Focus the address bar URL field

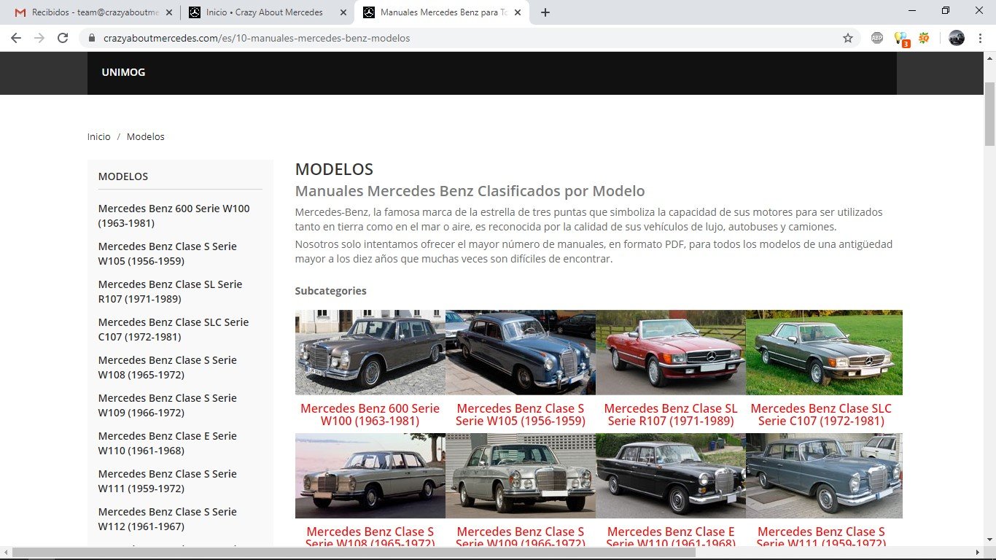(x=467, y=38)
